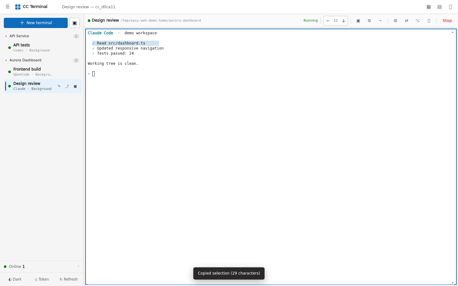This screenshot has height=286, width=458.
Task: Click the tall rectangle icon in the terminal toolbar
Action: coord(429,21)
